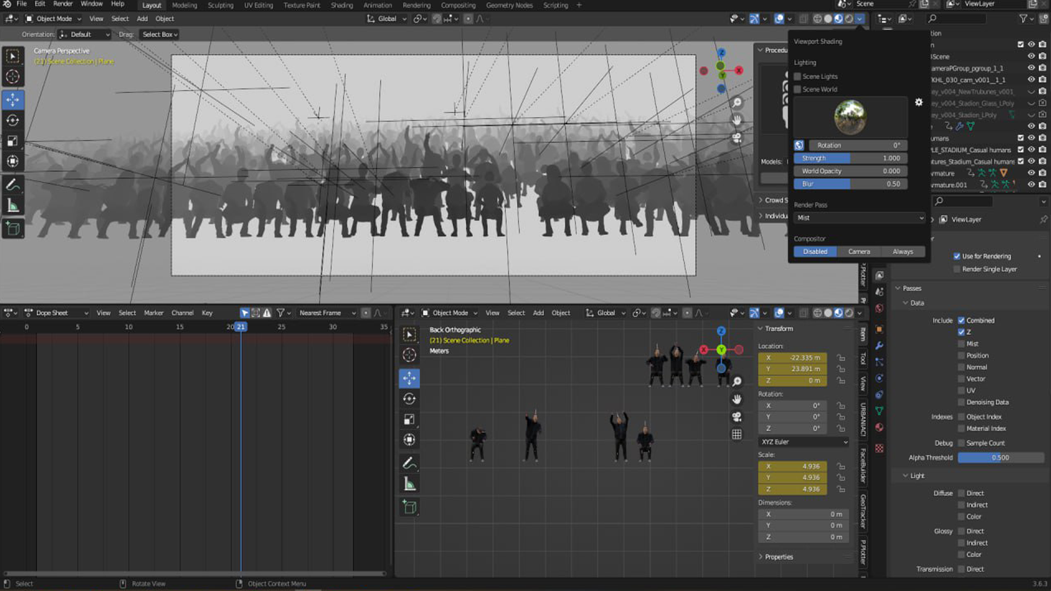The height and width of the screenshot is (591, 1051).
Task: Enable the Mist pass checkbox
Action: [x=961, y=344]
